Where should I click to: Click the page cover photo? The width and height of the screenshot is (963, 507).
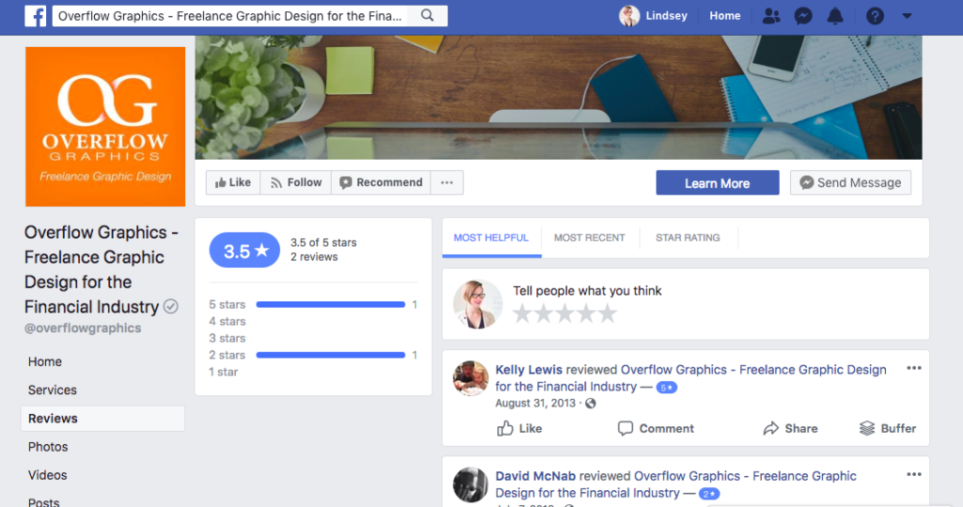(559, 97)
